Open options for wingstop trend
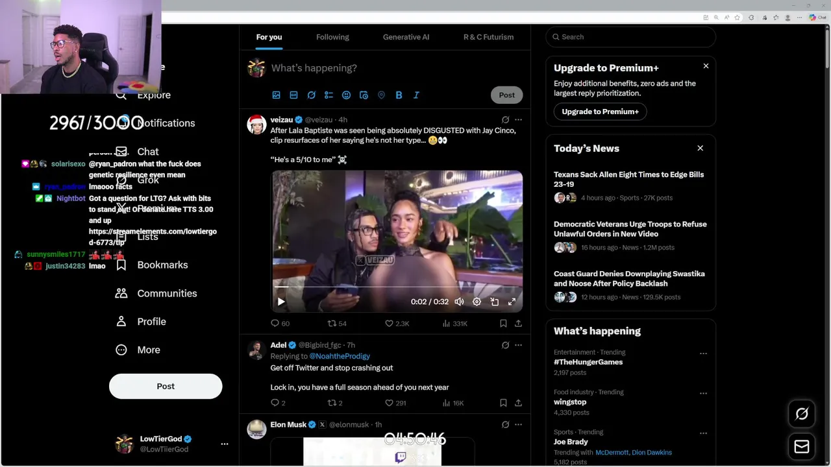Screen dimensions: 831x467 pos(703,394)
